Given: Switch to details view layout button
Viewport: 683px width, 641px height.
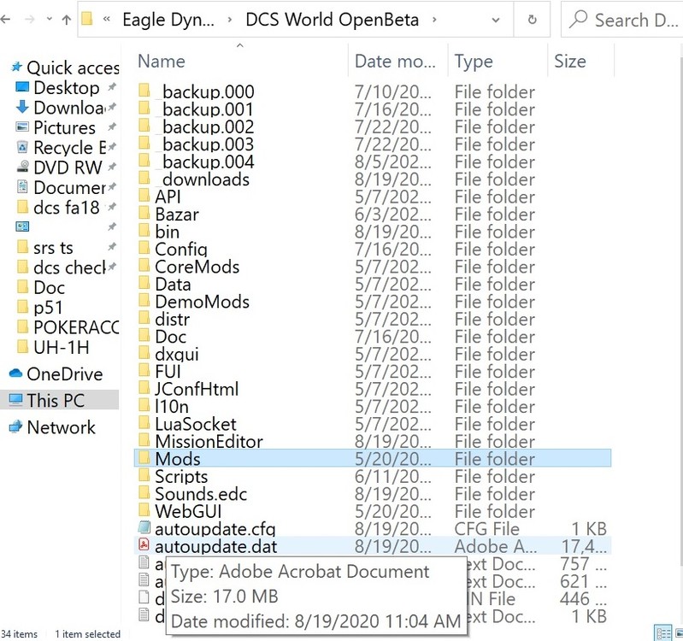Looking at the screenshot, I should (663, 632).
